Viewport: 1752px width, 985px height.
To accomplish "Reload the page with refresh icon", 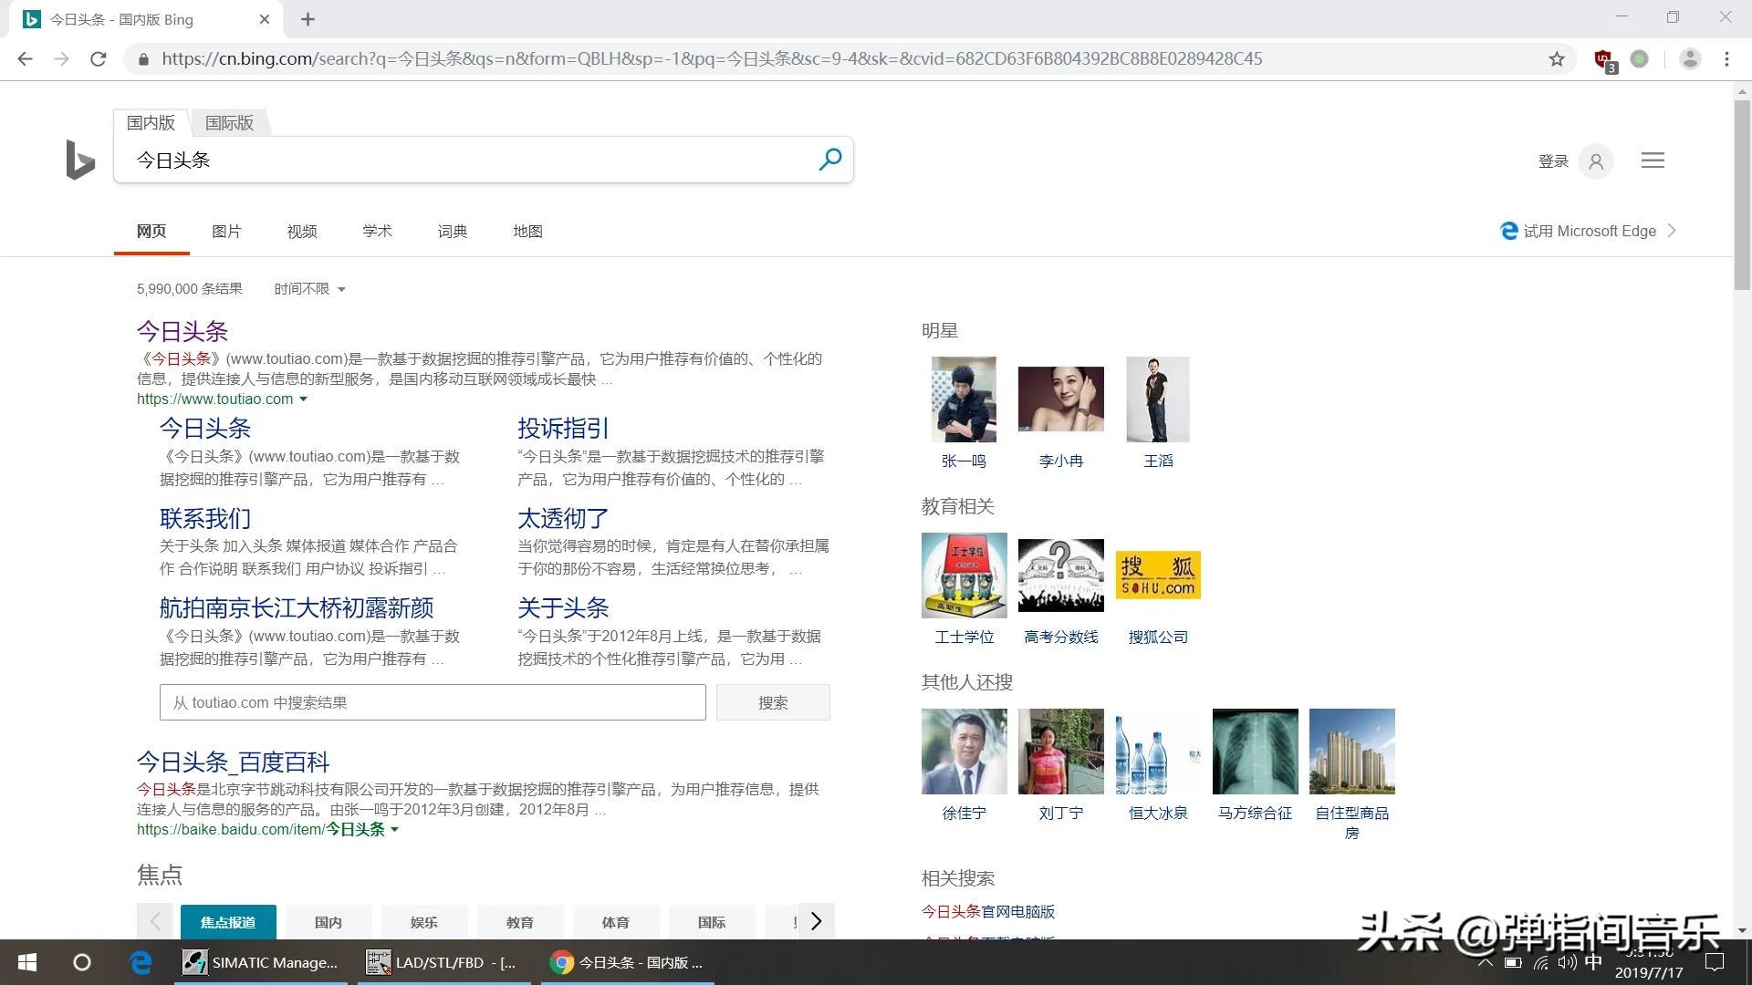I will (99, 59).
